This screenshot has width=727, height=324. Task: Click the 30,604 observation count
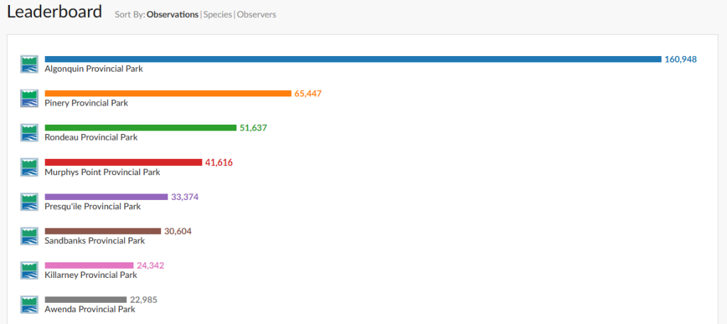(178, 231)
